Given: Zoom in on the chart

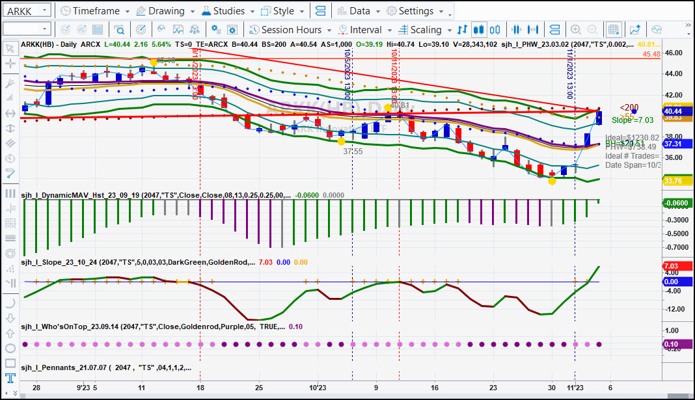Looking at the screenshot, I should (x=576, y=30).
